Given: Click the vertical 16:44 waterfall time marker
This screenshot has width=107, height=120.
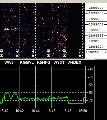Looking at the screenshot, I should coord(33,53).
